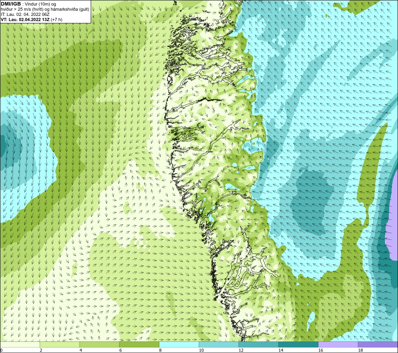The width and height of the screenshot is (398, 353).
Task: Click the scale label '16'
Action: pyautogui.click(x=320, y=350)
